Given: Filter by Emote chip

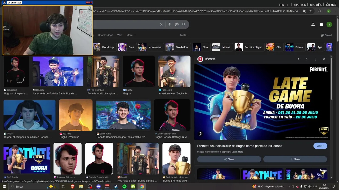Looking at the screenshot, I should click(295, 47).
